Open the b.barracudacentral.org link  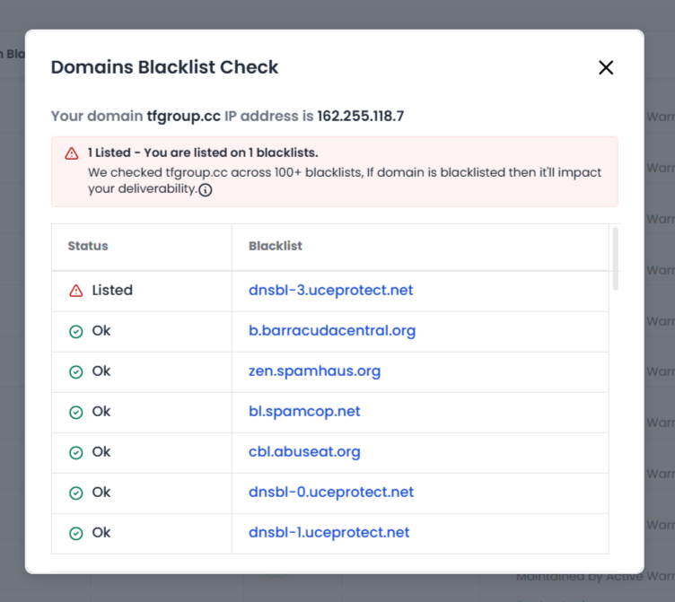click(332, 331)
